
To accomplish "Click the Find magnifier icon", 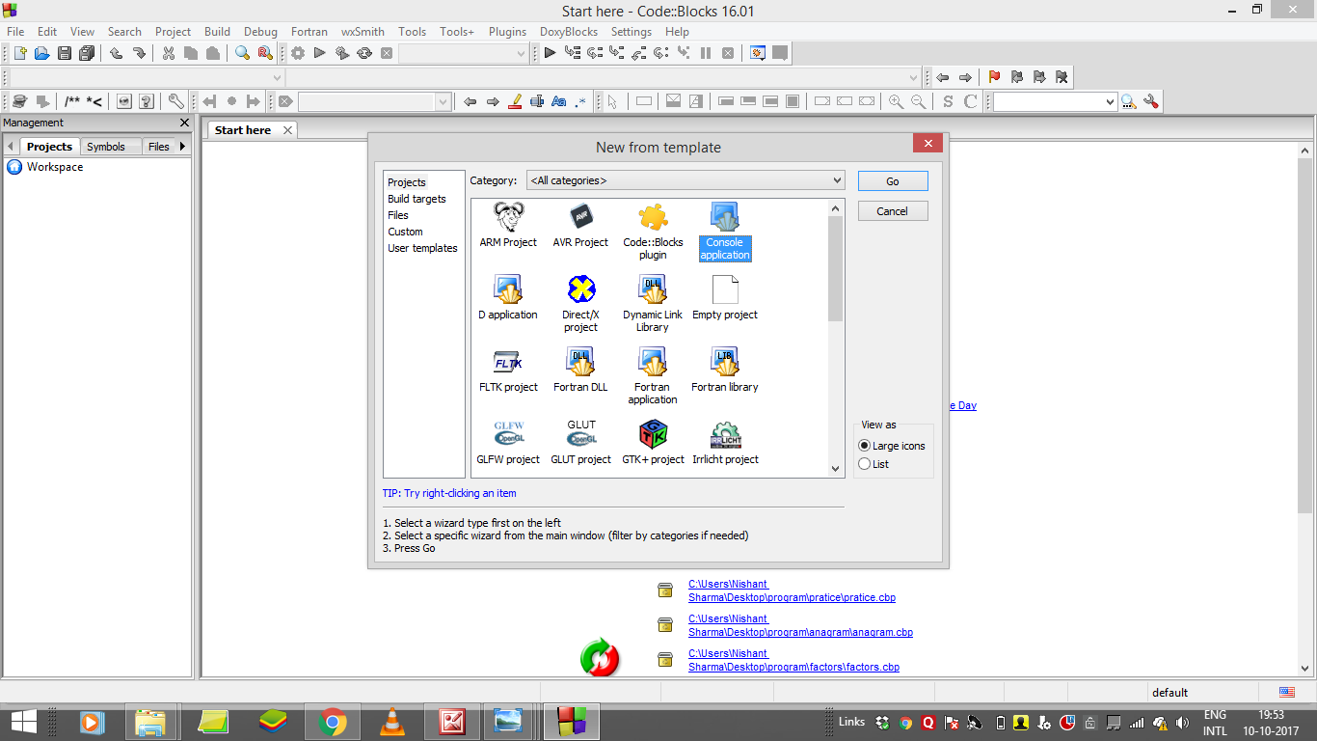I will [242, 53].
